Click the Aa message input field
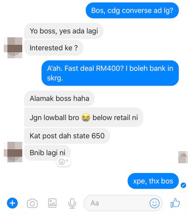The height and width of the screenshot is (215, 188). tap(123, 203)
